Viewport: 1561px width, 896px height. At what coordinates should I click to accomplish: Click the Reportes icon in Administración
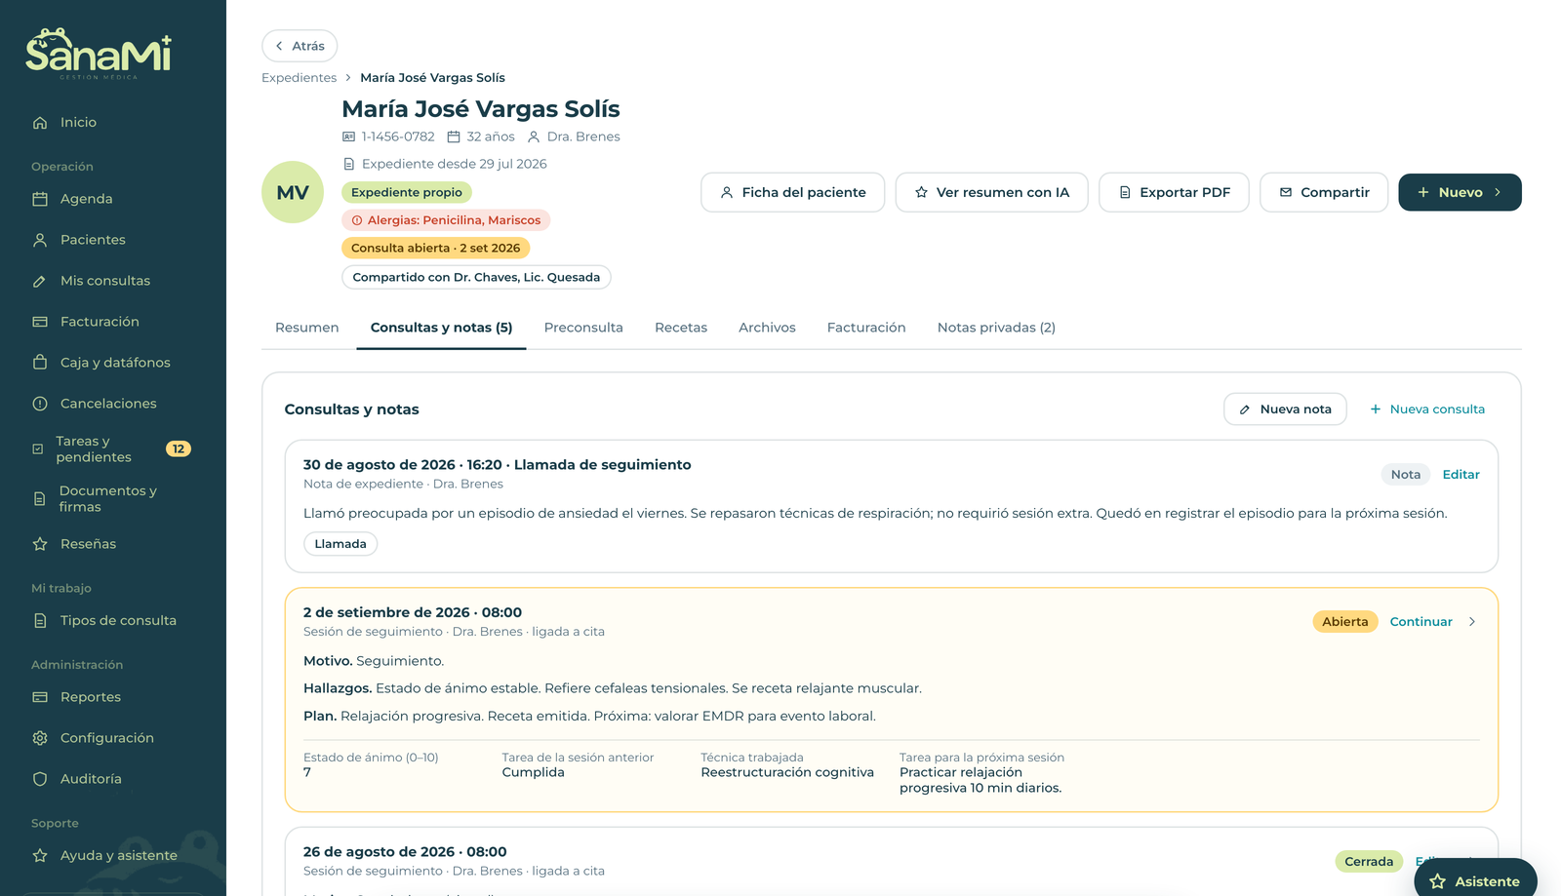[40, 697]
